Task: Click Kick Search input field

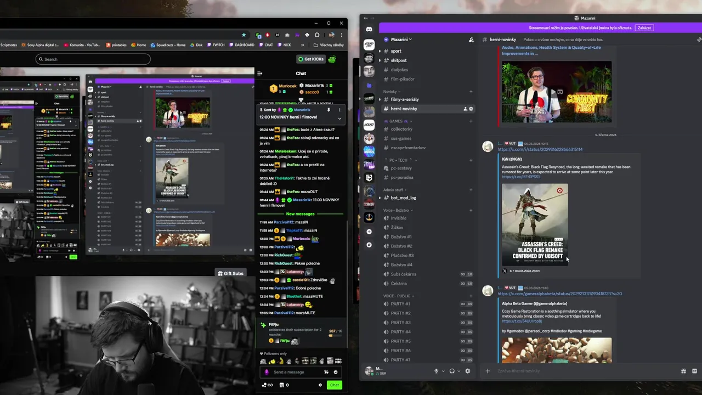Action: [93, 59]
